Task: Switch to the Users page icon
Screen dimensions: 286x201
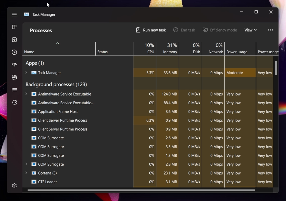Action: 14,77
